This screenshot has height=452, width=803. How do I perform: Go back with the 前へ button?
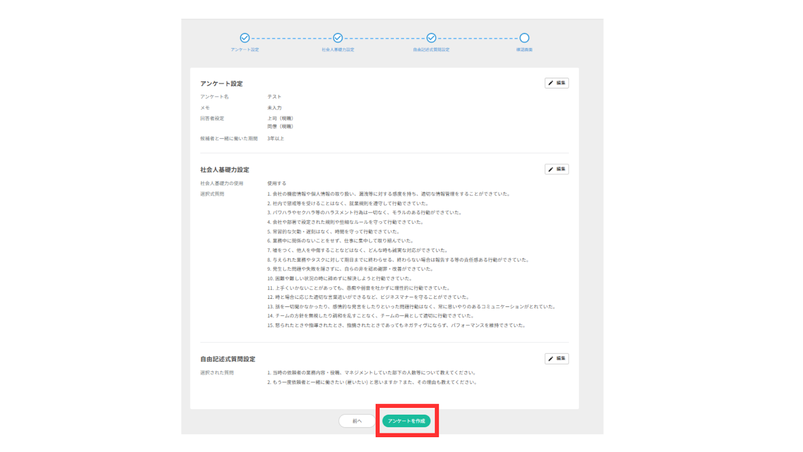click(357, 421)
